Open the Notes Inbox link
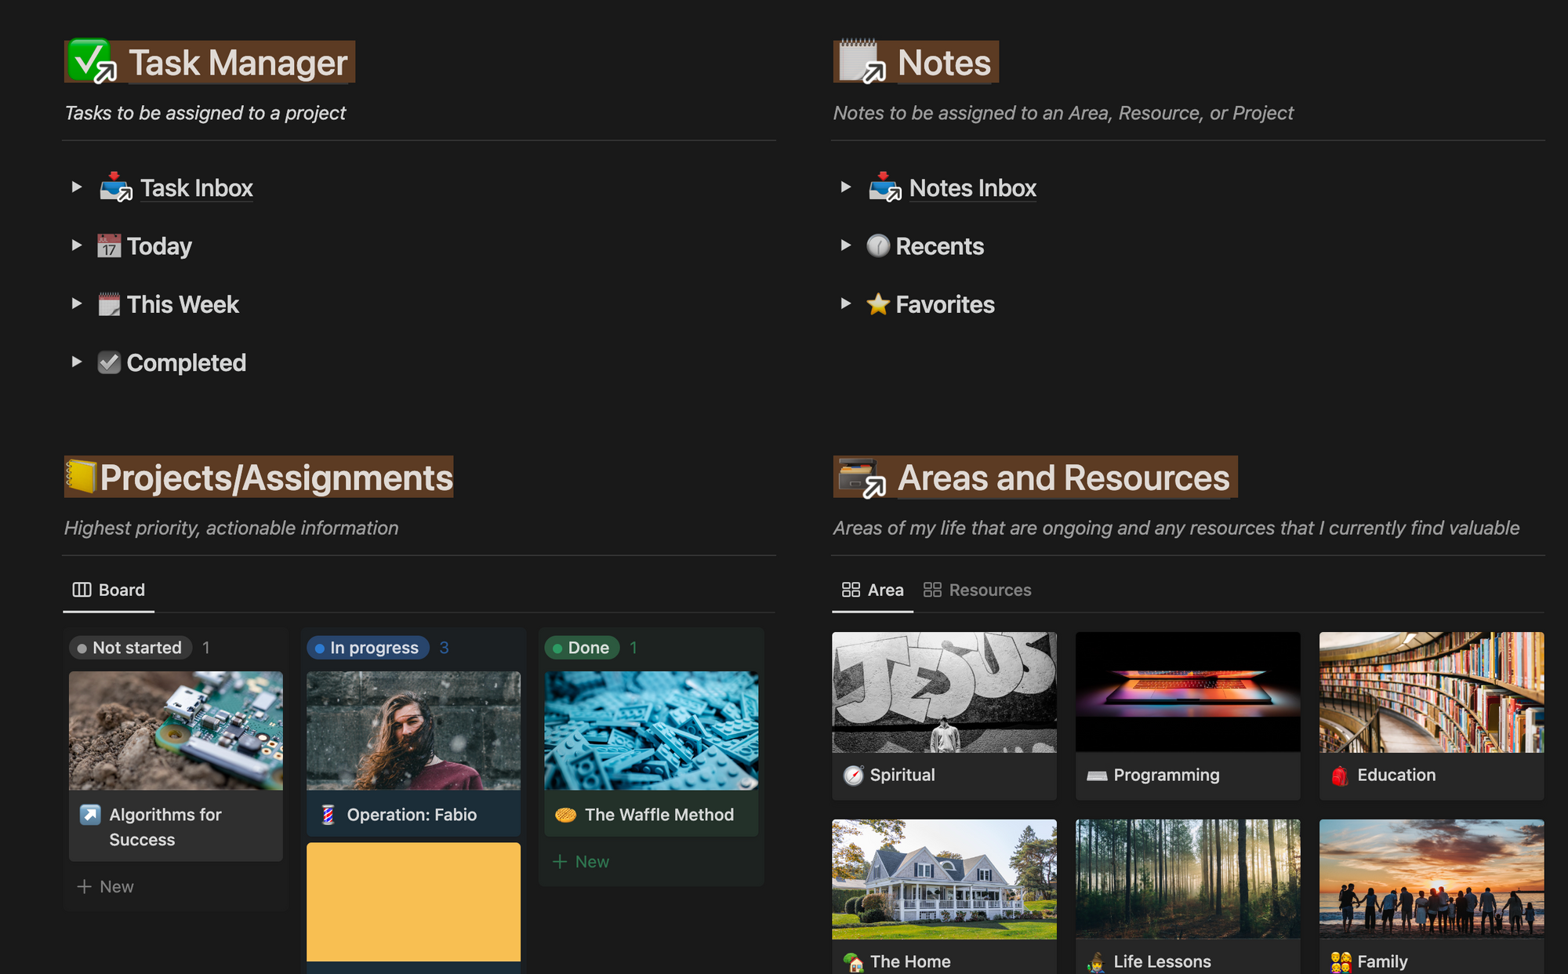1568x974 pixels. click(972, 188)
